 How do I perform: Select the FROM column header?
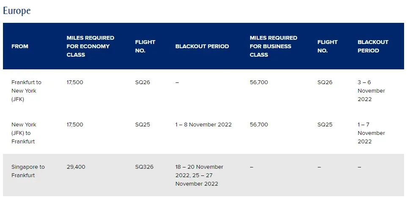coord(20,46)
